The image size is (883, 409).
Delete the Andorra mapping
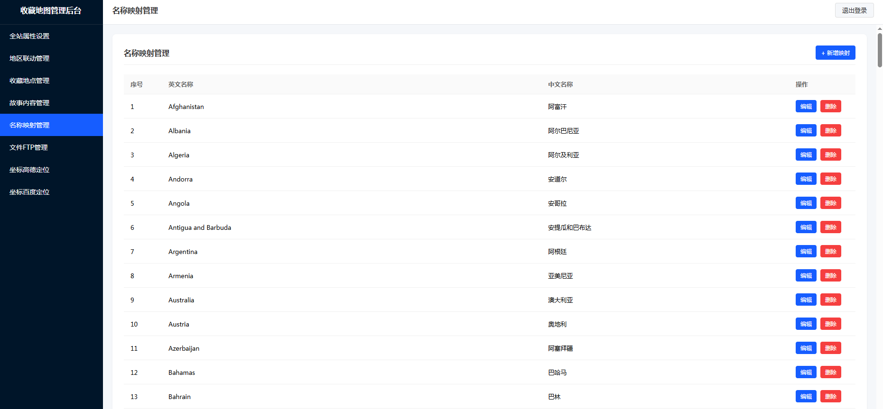tap(830, 179)
